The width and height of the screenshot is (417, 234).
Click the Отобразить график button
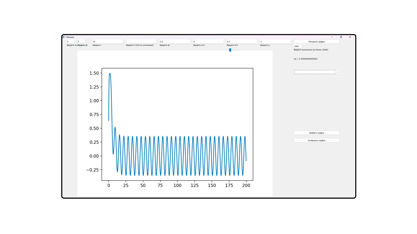(x=317, y=140)
